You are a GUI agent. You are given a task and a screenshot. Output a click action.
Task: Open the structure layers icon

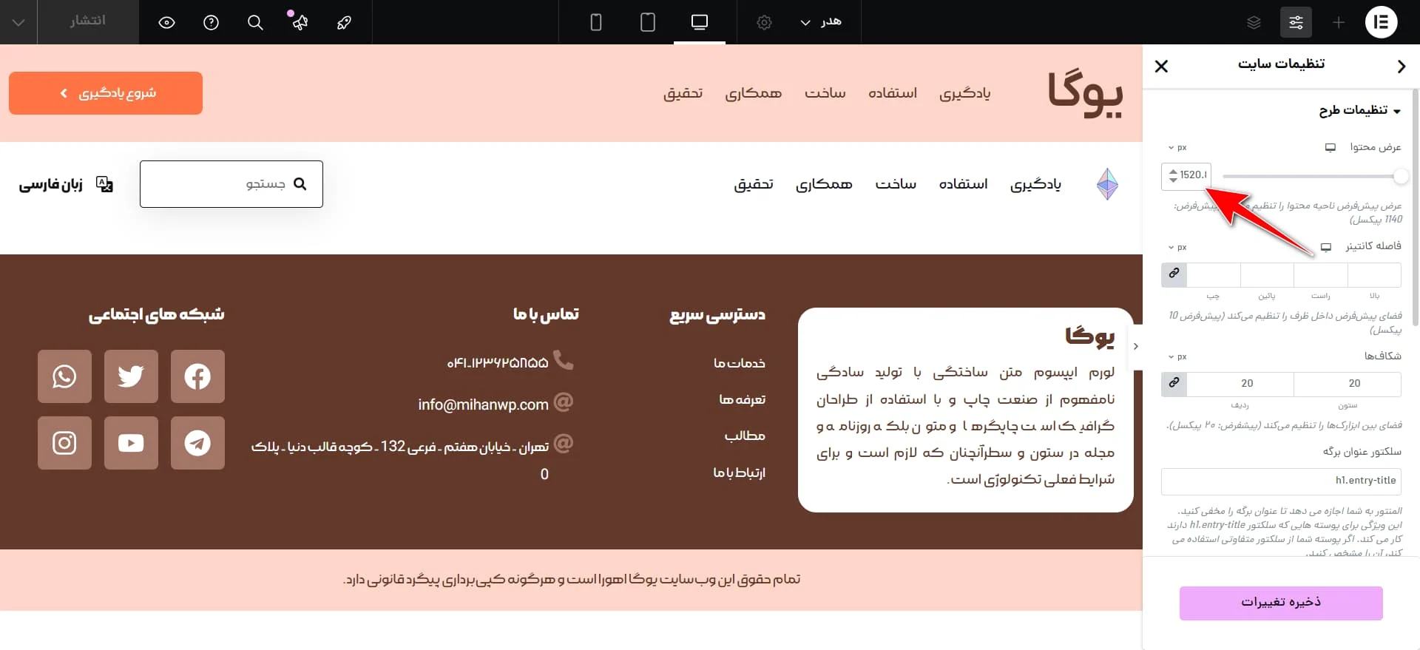click(x=1254, y=22)
